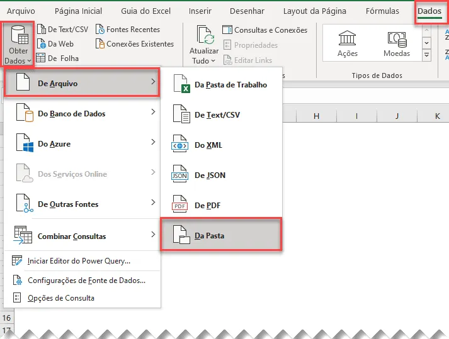Select column H header

316,116
